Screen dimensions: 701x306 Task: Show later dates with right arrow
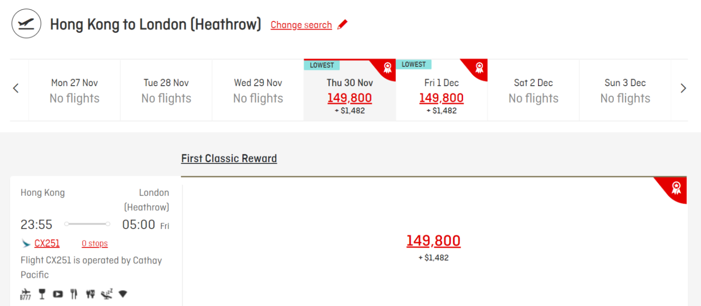point(683,88)
